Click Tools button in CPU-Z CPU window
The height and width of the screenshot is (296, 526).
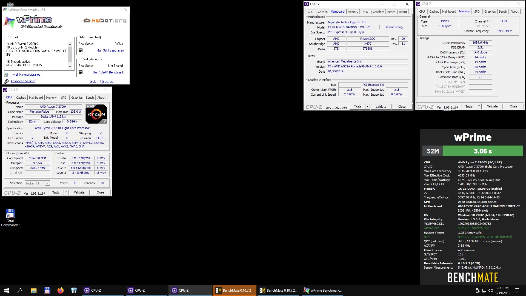click(56, 192)
